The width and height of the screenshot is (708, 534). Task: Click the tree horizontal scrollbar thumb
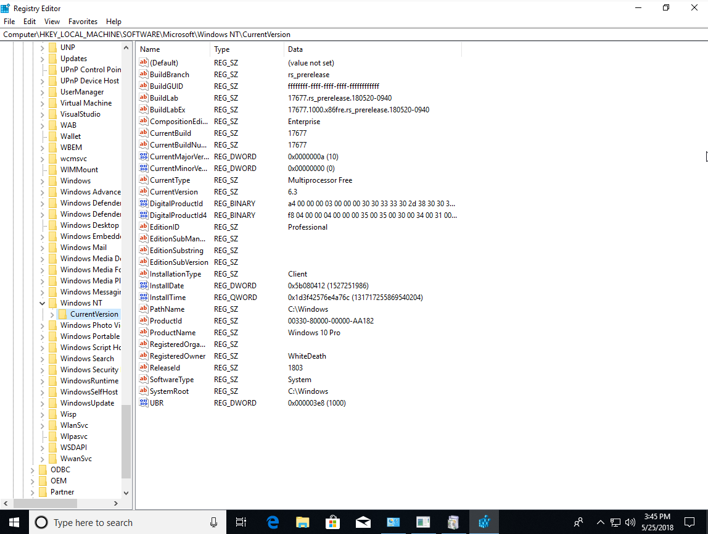(x=45, y=503)
